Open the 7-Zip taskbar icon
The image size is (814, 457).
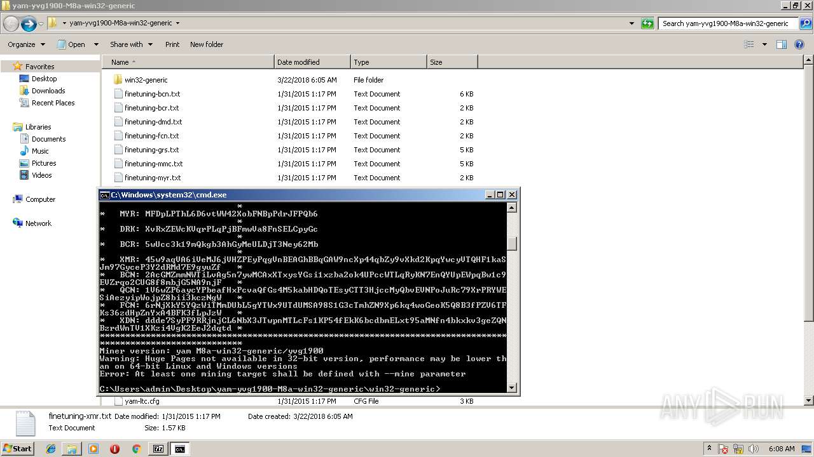tap(158, 449)
